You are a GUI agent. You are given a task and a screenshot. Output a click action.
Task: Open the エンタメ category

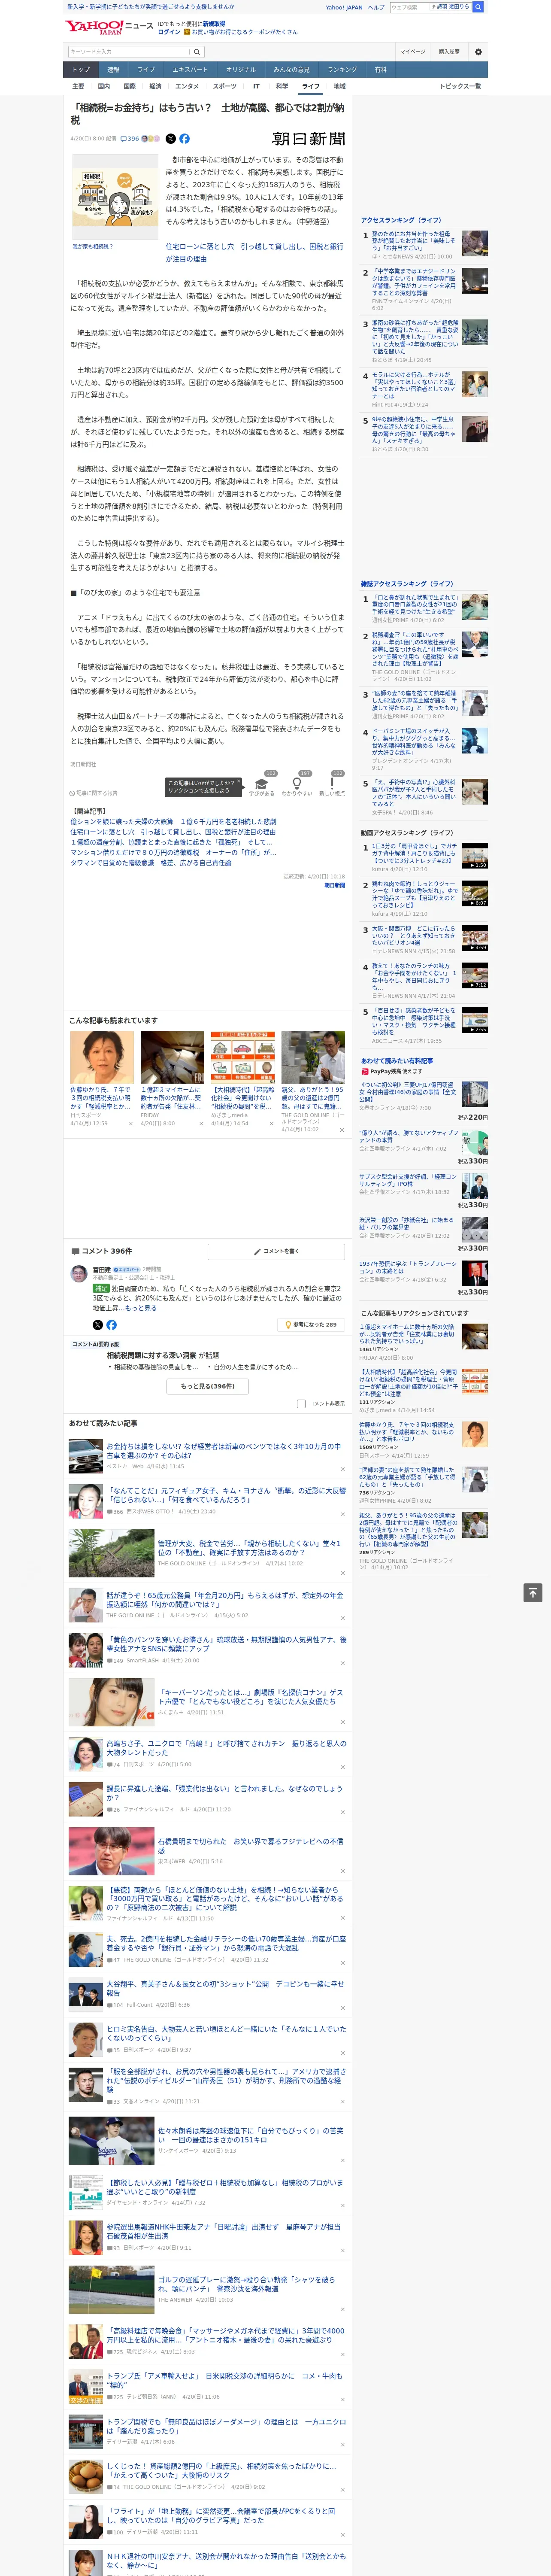(x=187, y=87)
